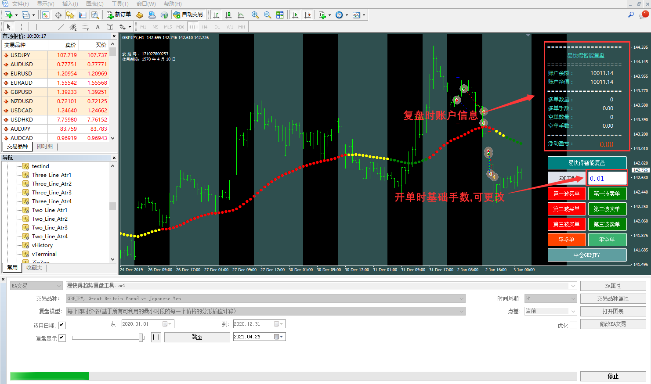Image resolution: width=651 pixels, height=384 pixels.
Task: Select the trendline drawing tool
Action: click(x=61, y=27)
